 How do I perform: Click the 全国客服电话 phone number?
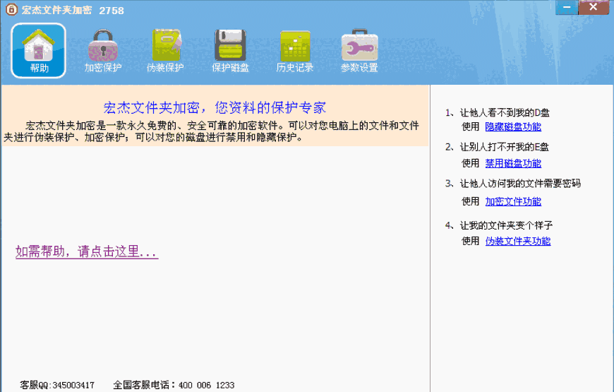click(x=206, y=386)
